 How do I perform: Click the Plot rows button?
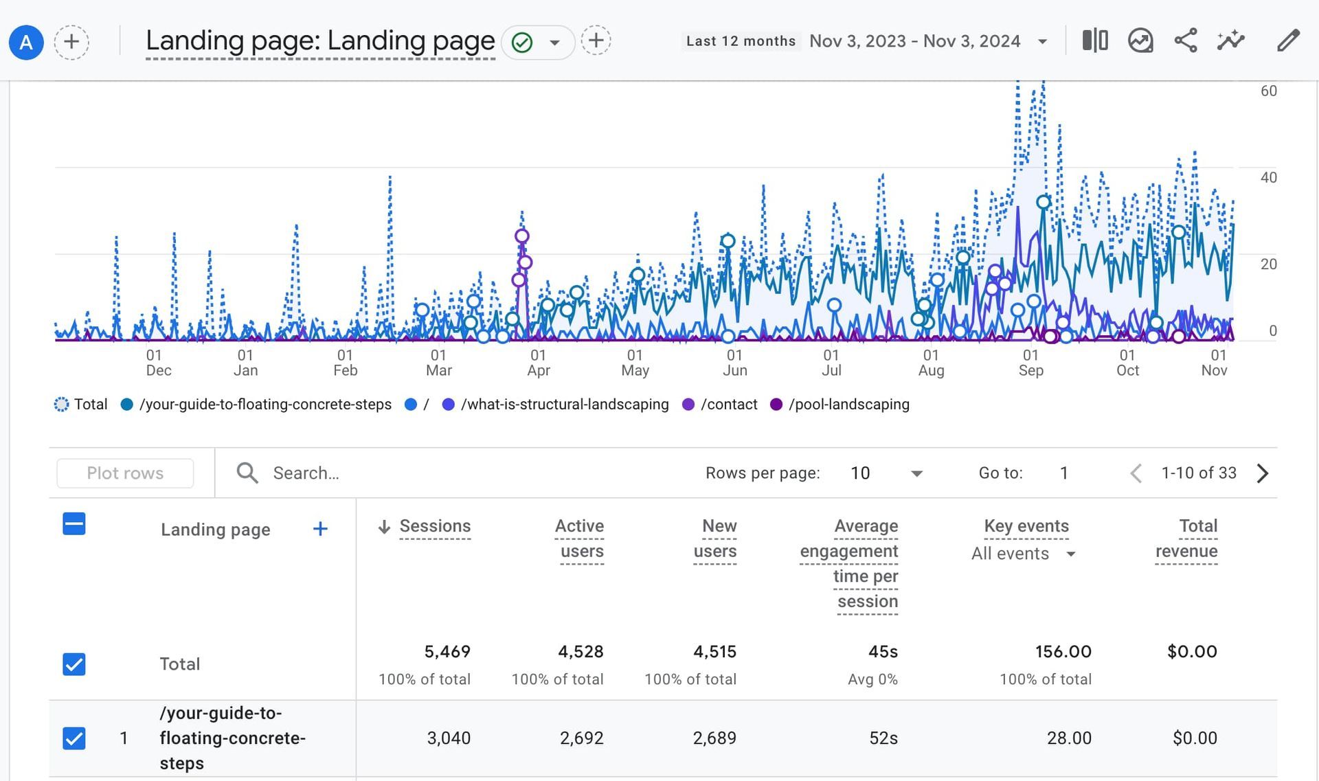click(125, 473)
